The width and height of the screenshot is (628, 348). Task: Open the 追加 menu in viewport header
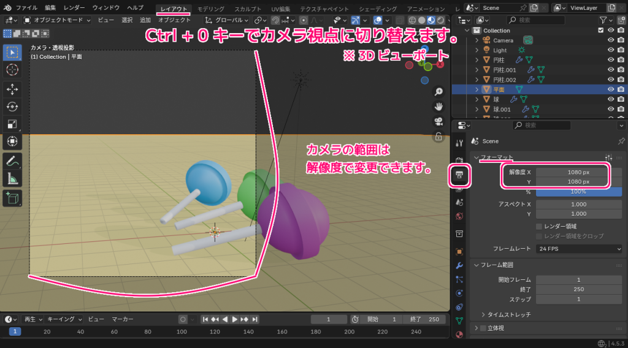click(x=145, y=20)
